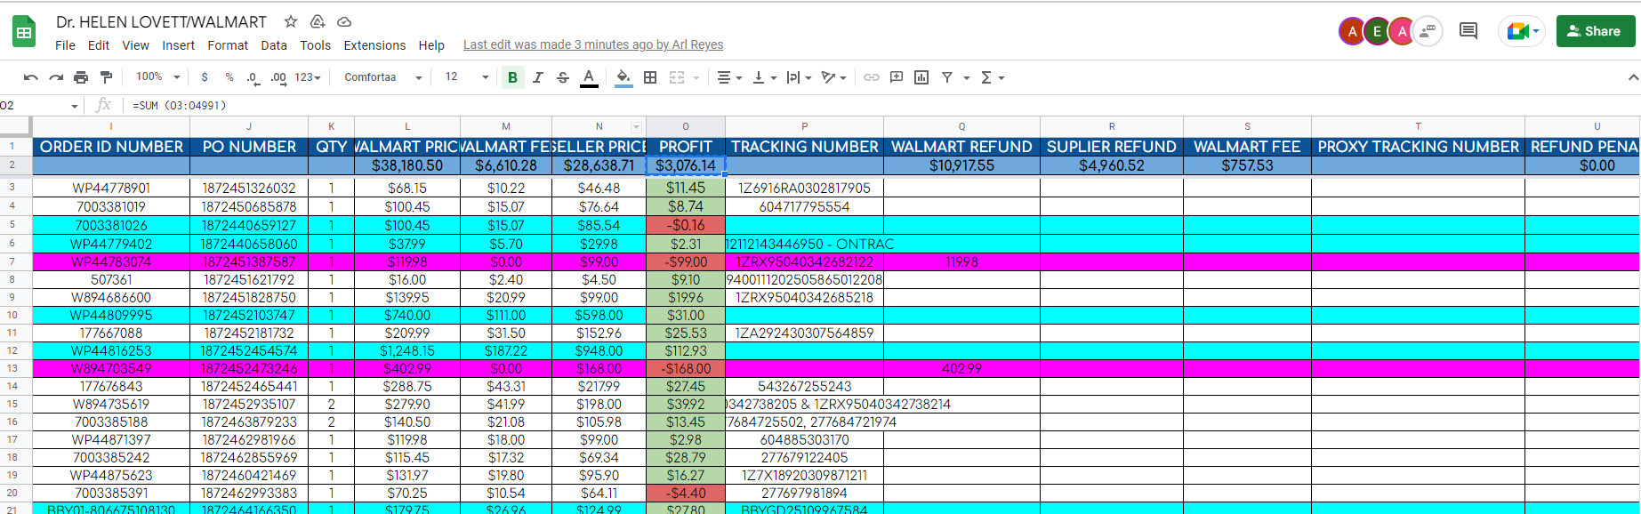Open text wrapping dropdown
The image size is (1641, 514).
pyautogui.click(x=799, y=77)
